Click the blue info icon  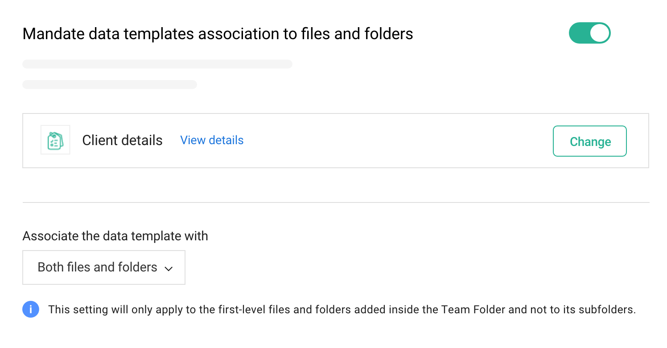point(30,309)
